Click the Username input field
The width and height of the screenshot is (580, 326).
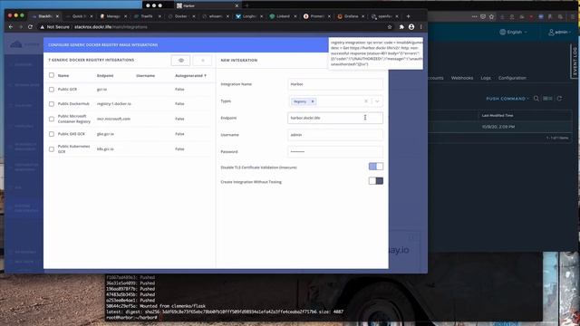tap(335, 135)
